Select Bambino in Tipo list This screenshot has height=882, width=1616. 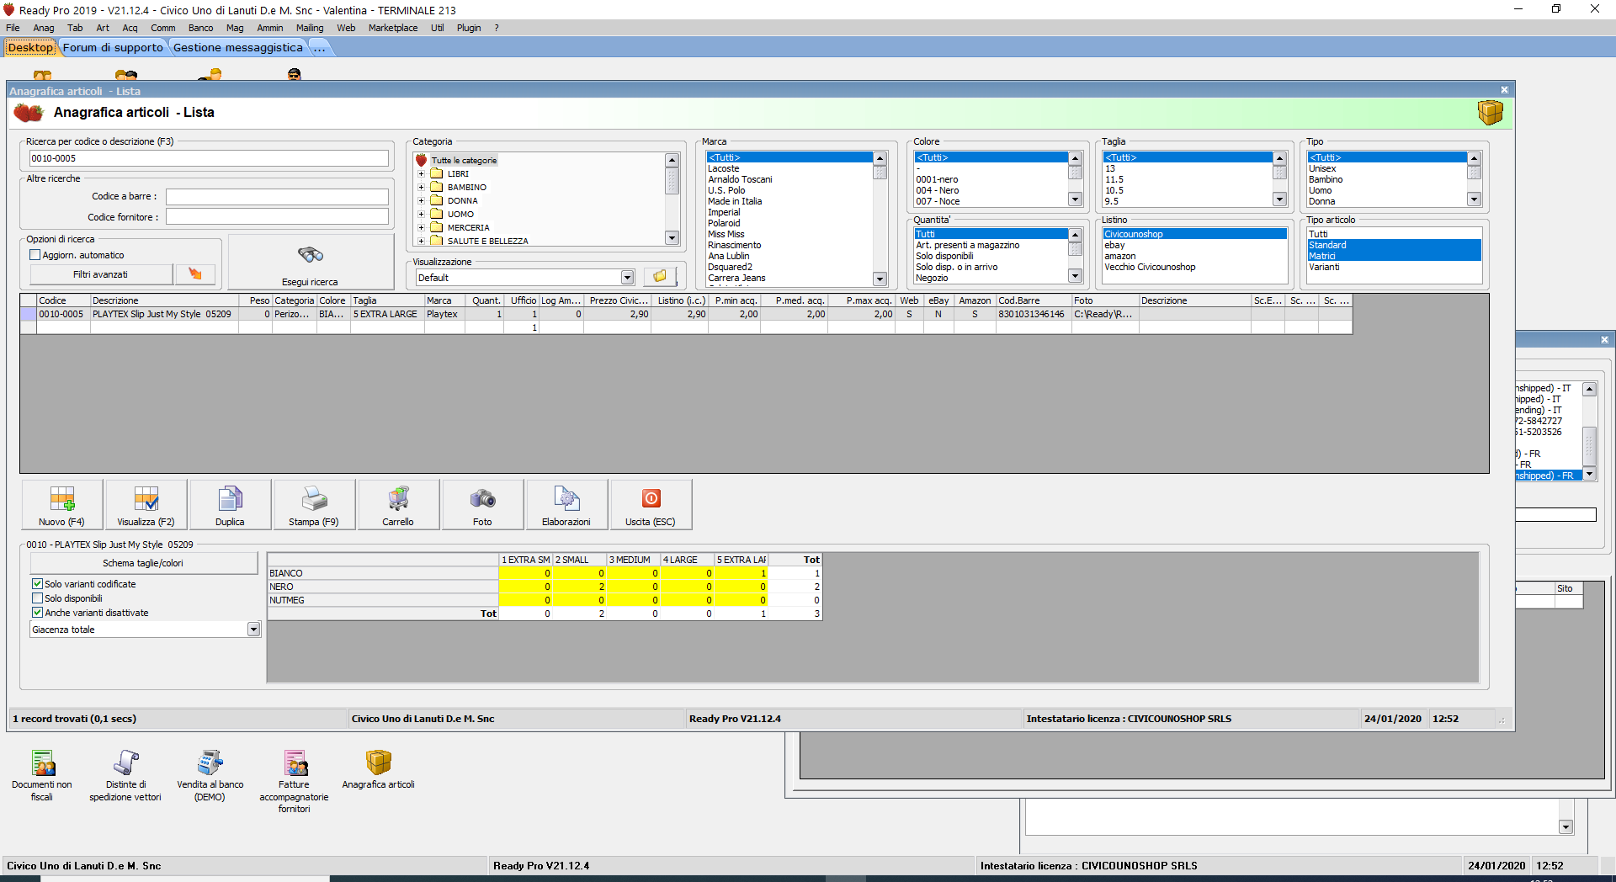tap(1325, 179)
